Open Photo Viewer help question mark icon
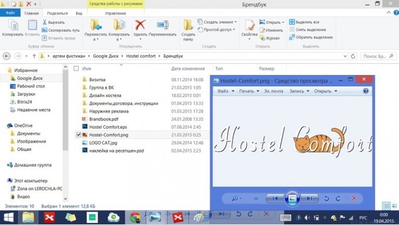399x225 pixels. click(x=366, y=91)
